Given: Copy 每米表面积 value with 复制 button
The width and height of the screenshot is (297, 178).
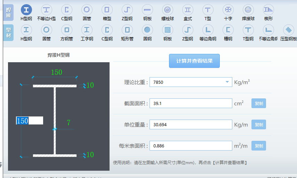Looking at the screenshot, I should [259, 146].
